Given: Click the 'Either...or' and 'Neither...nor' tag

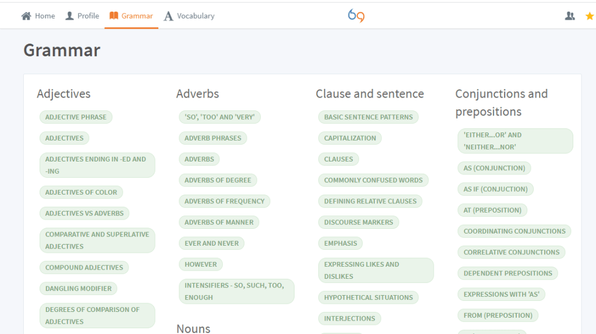Looking at the screenshot, I should (x=515, y=141).
